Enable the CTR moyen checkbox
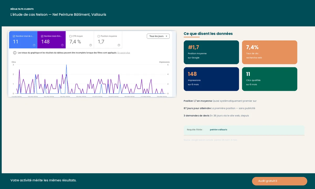This screenshot has width=315, height=189. pos(70,36)
